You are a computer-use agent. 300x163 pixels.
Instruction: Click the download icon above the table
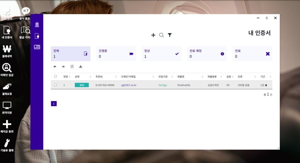81,67
